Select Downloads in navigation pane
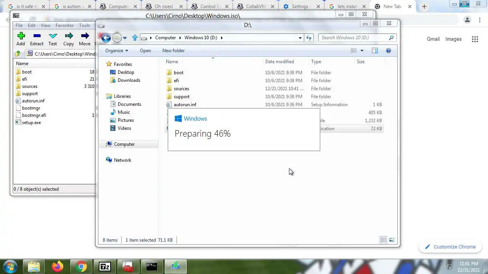 pos(129,80)
